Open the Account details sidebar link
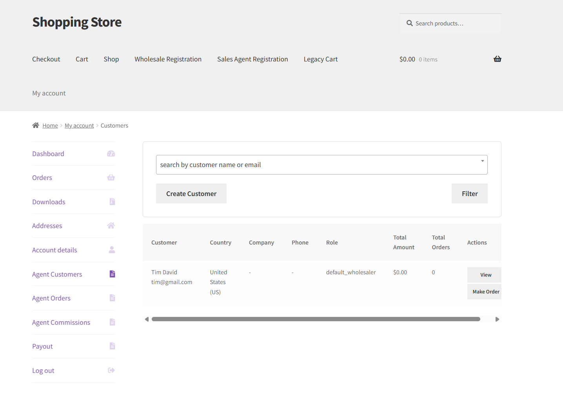This screenshot has width=563, height=403. click(x=54, y=250)
